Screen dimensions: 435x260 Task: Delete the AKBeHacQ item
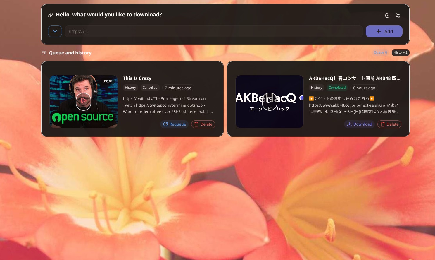389,124
